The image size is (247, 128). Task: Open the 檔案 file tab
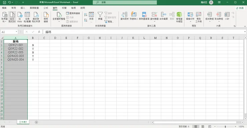[4, 8]
